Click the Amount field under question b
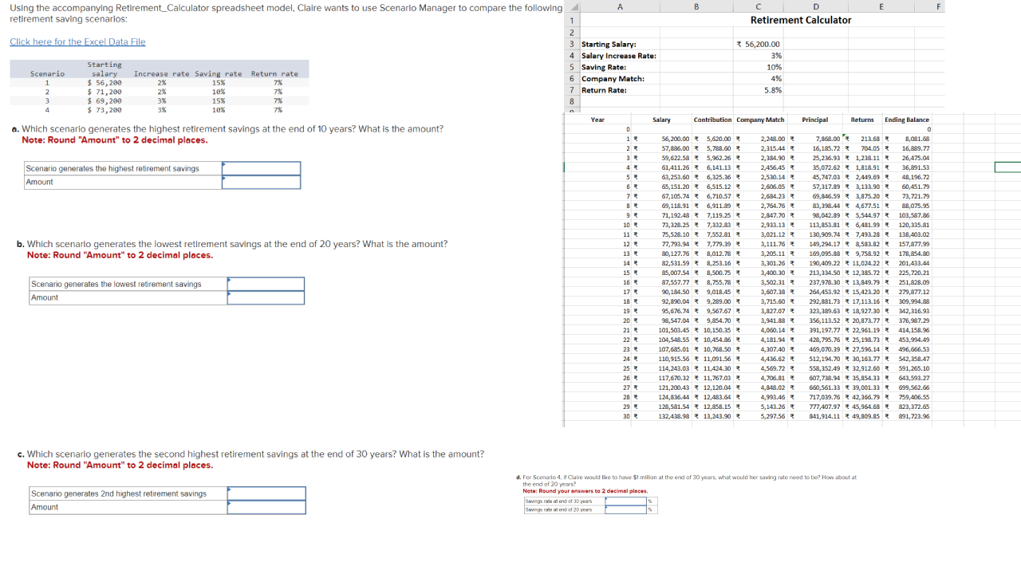The width and height of the screenshot is (1021, 574). (x=265, y=297)
